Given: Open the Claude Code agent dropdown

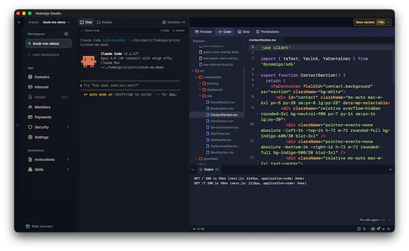Looking at the screenshot, I should (x=91, y=31).
